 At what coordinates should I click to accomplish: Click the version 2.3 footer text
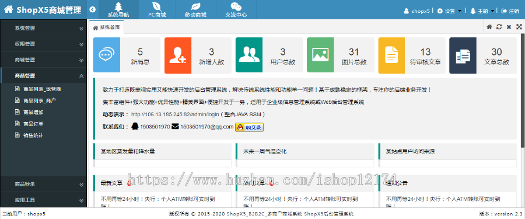pyautogui.click(x=501, y=214)
